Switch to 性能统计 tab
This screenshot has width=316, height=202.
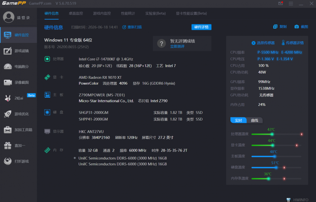point(128,13)
